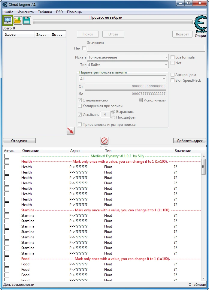Screen dimensions: 209x290
Task: Click the red circle clear list icon
Action: pyautogui.click(x=104, y=141)
